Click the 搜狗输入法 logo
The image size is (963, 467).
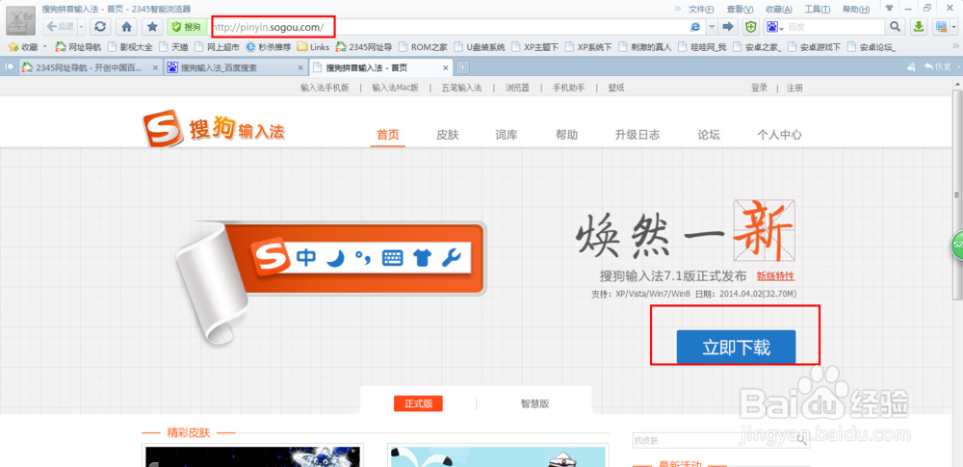tap(214, 128)
